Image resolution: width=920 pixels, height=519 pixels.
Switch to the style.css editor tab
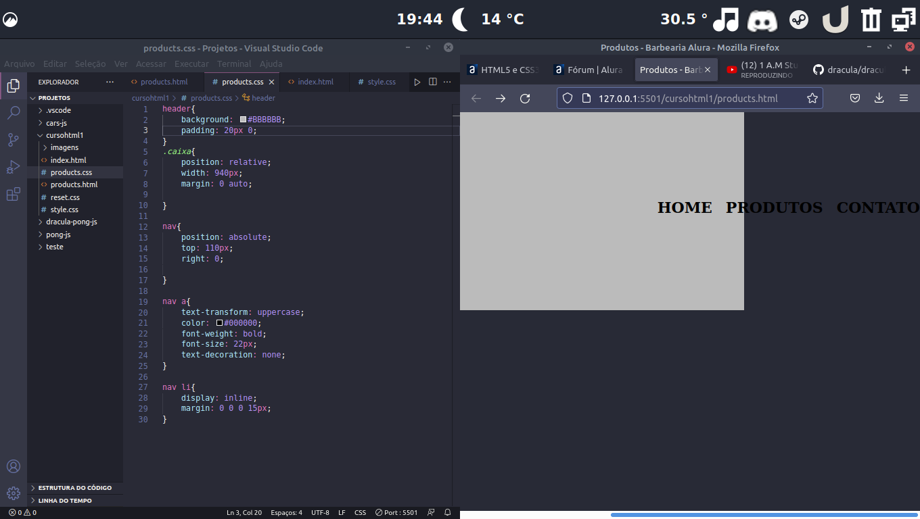pyautogui.click(x=381, y=82)
